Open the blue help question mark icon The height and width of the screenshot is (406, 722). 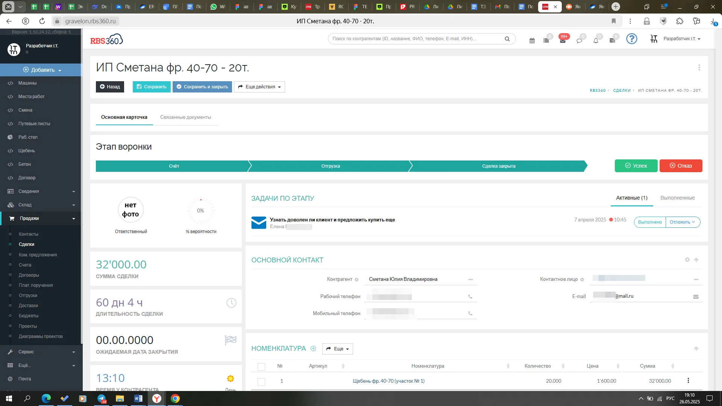point(631,39)
